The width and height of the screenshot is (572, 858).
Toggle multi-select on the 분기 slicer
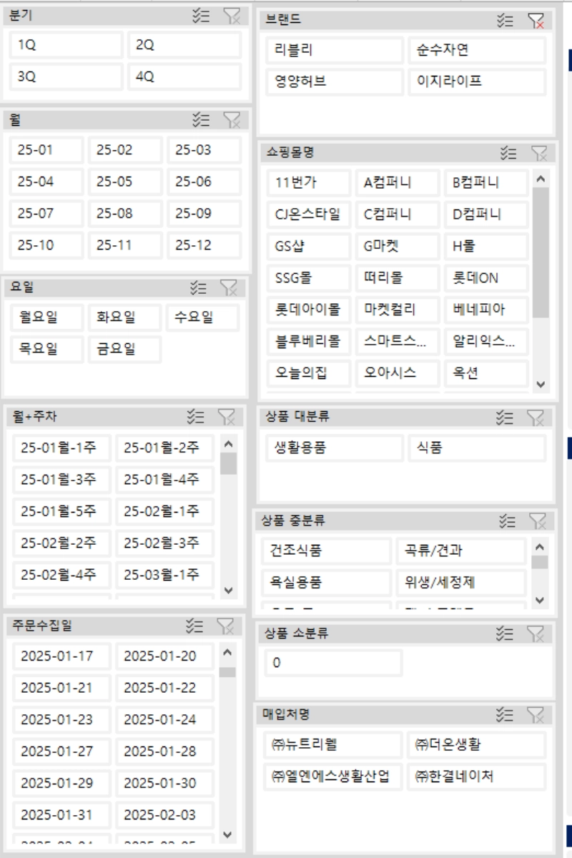coord(202,16)
